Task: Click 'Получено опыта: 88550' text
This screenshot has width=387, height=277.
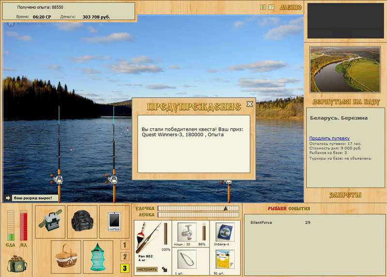Action: point(40,7)
